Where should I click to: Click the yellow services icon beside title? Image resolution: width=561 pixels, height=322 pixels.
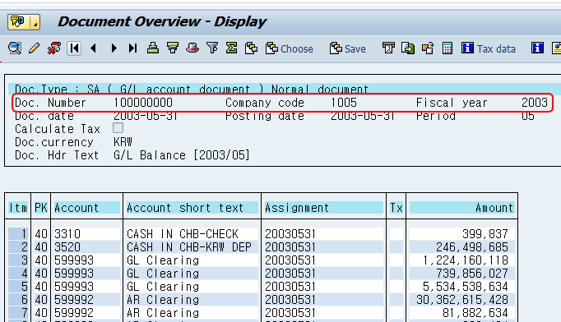pos(18,22)
